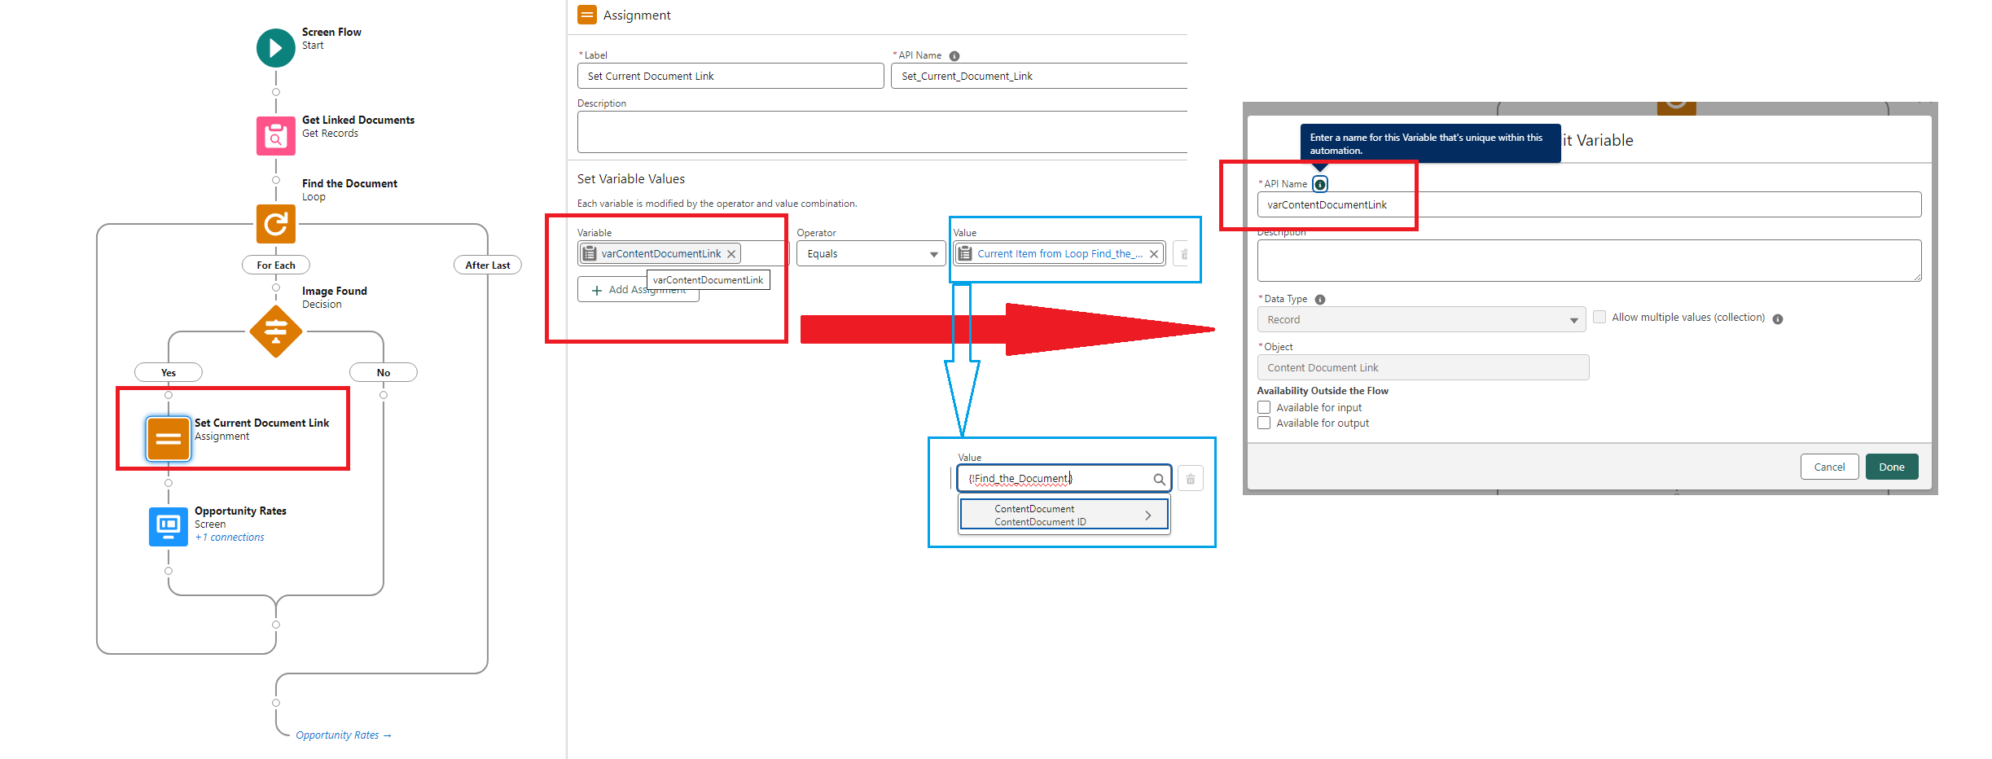Click the API Name info icon in variable dialog
Image resolution: width=1992 pixels, height=759 pixels.
coord(1319,185)
